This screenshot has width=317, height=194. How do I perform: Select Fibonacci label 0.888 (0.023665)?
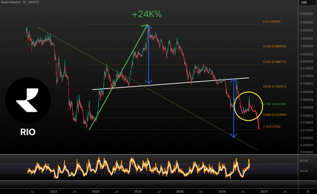[x=275, y=115]
